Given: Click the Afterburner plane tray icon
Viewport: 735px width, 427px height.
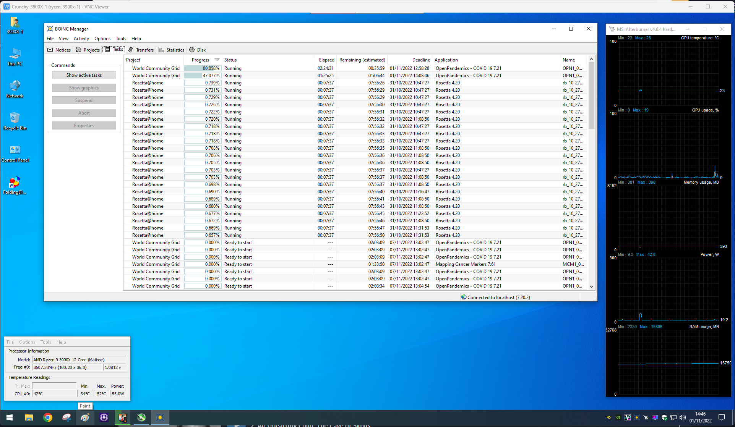Looking at the screenshot, I should tap(646, 417).
